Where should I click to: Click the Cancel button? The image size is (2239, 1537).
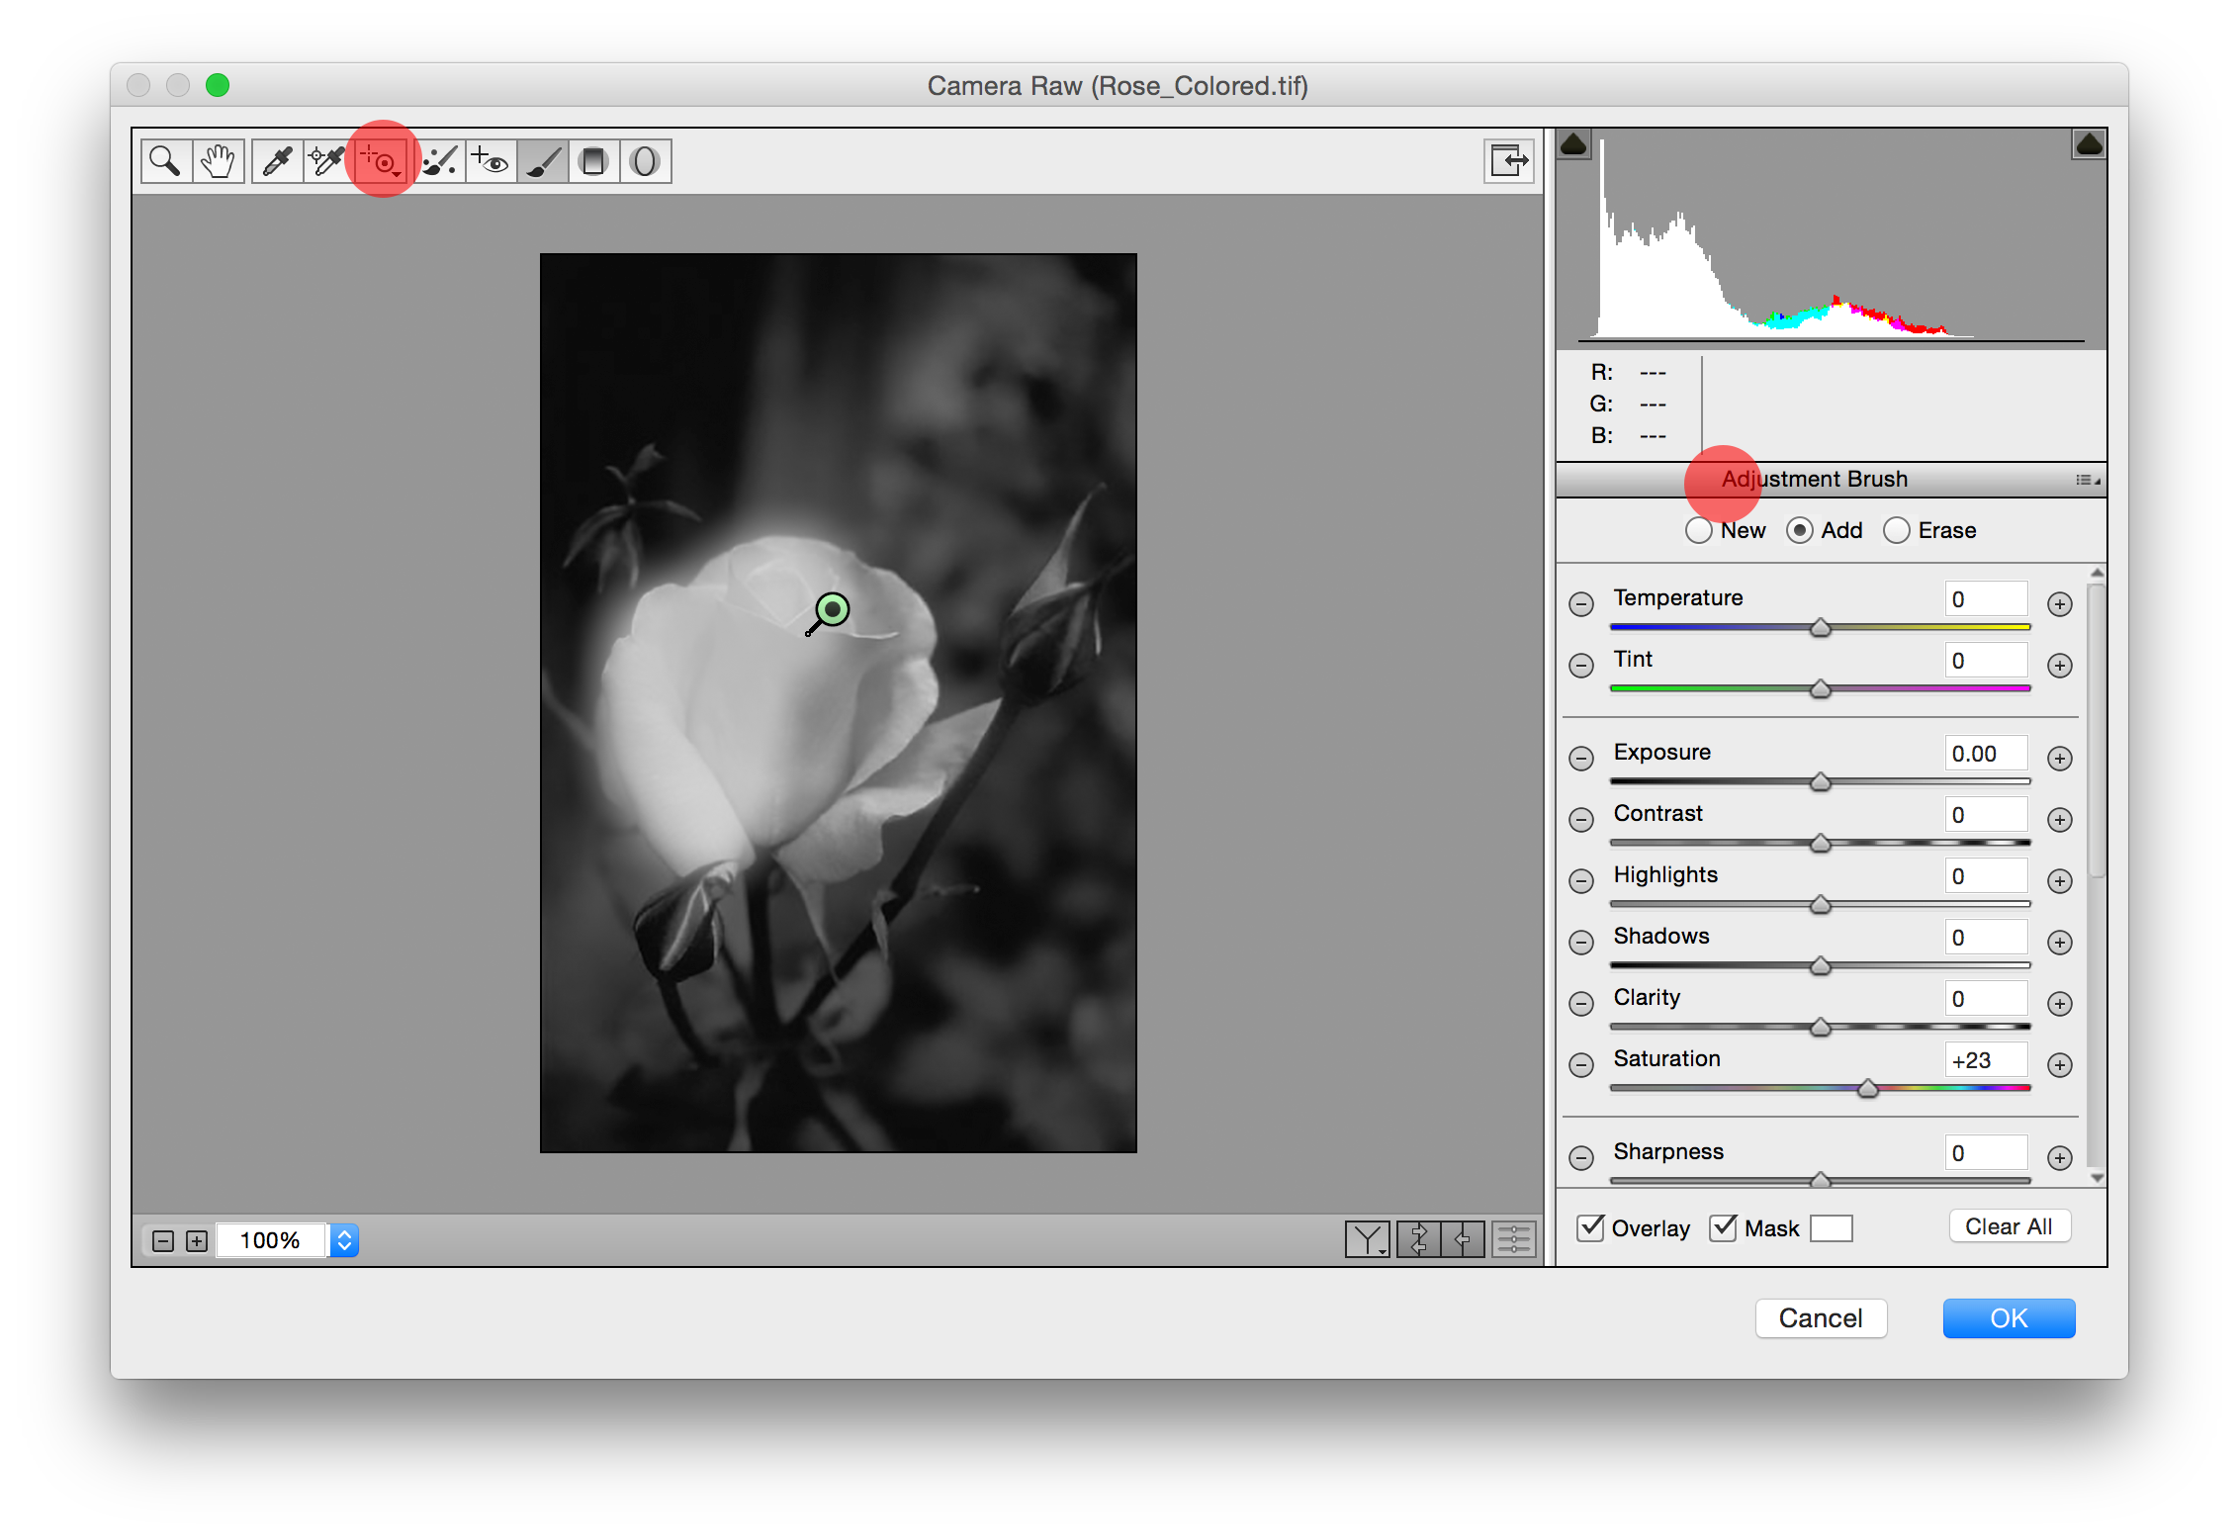[x=1820, y=1318]
